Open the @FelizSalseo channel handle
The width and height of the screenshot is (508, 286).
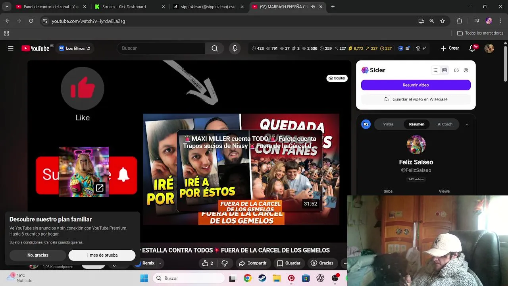(x=416, y=170)
